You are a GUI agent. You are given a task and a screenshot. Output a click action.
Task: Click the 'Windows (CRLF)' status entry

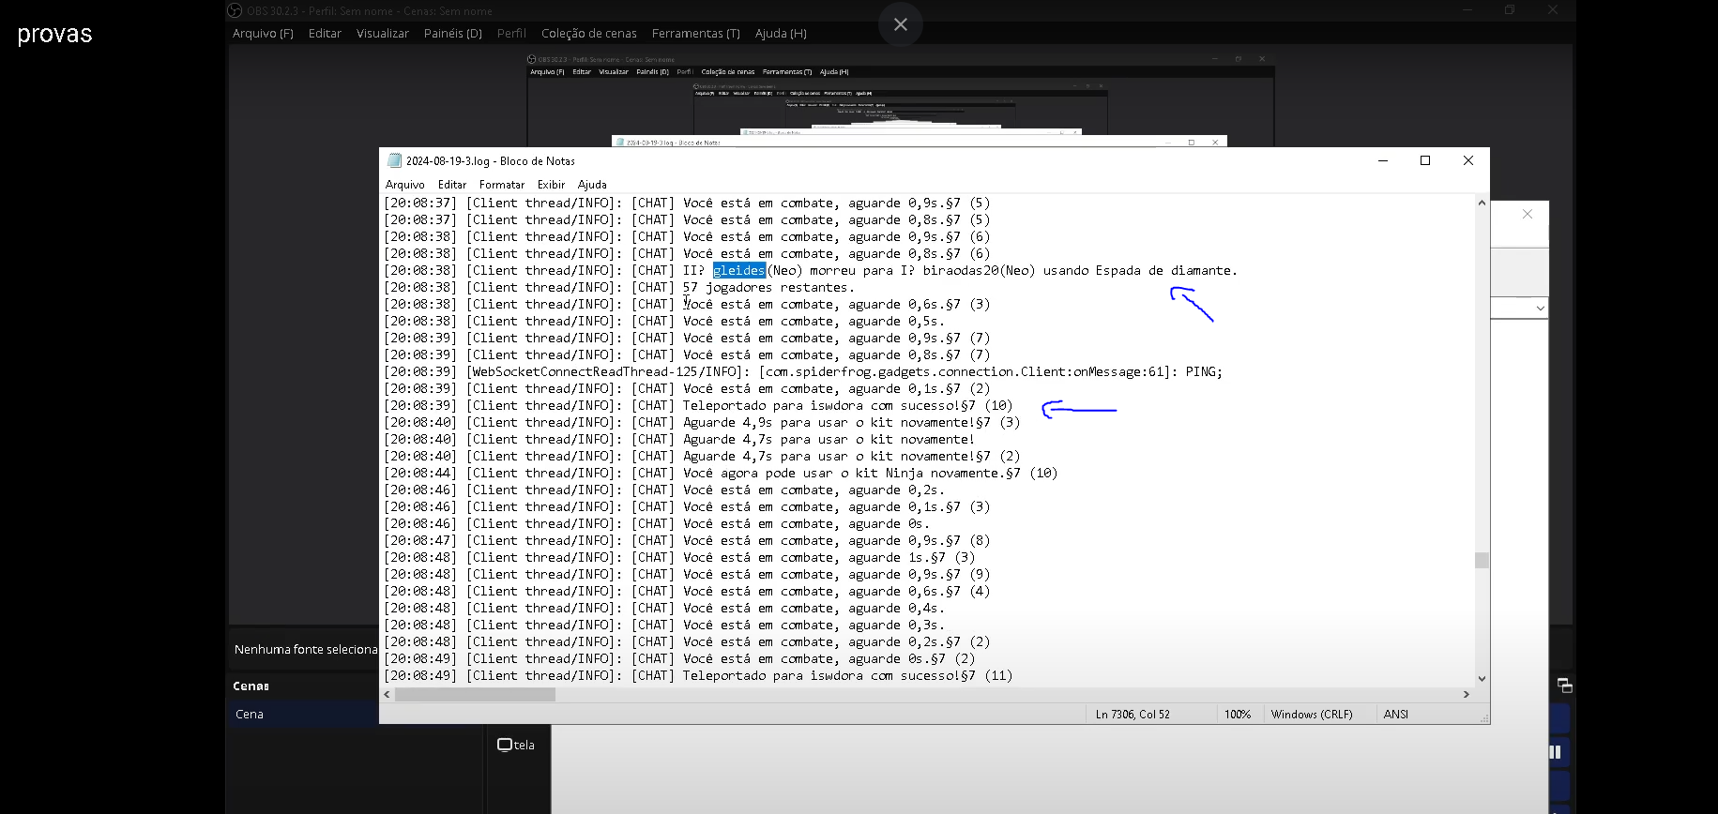pyautogui.click(x=1312, y=715)
